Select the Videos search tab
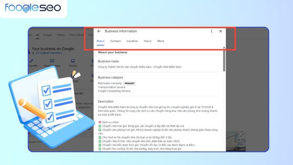Image resolution: width=293 pixels, height=165 pixels. click(x=61, y=35)
